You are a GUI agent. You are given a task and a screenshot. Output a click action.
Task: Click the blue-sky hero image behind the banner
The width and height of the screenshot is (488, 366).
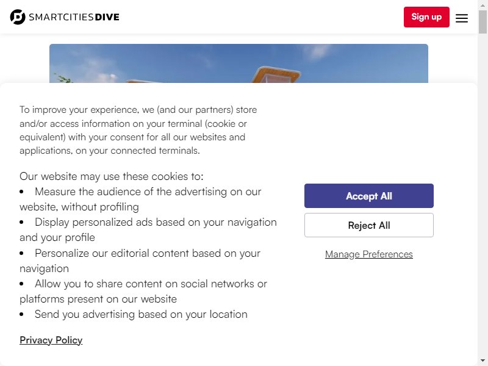pyautogui.click(x=239, y=63)
